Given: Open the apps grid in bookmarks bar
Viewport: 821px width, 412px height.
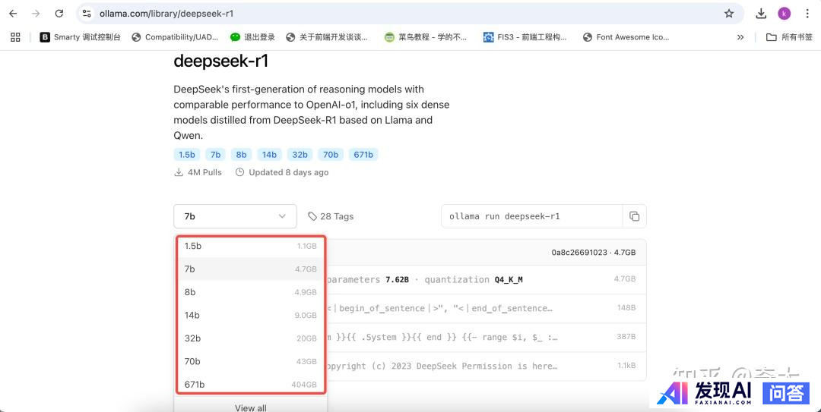Looking at the screenshot, I should [x=15, y=37].
